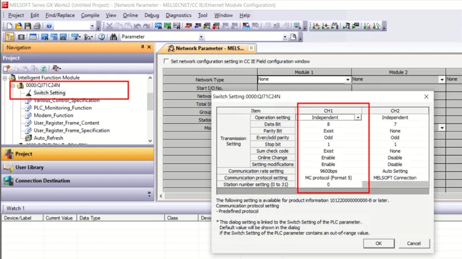Open the Edit menu

[35, 15]
